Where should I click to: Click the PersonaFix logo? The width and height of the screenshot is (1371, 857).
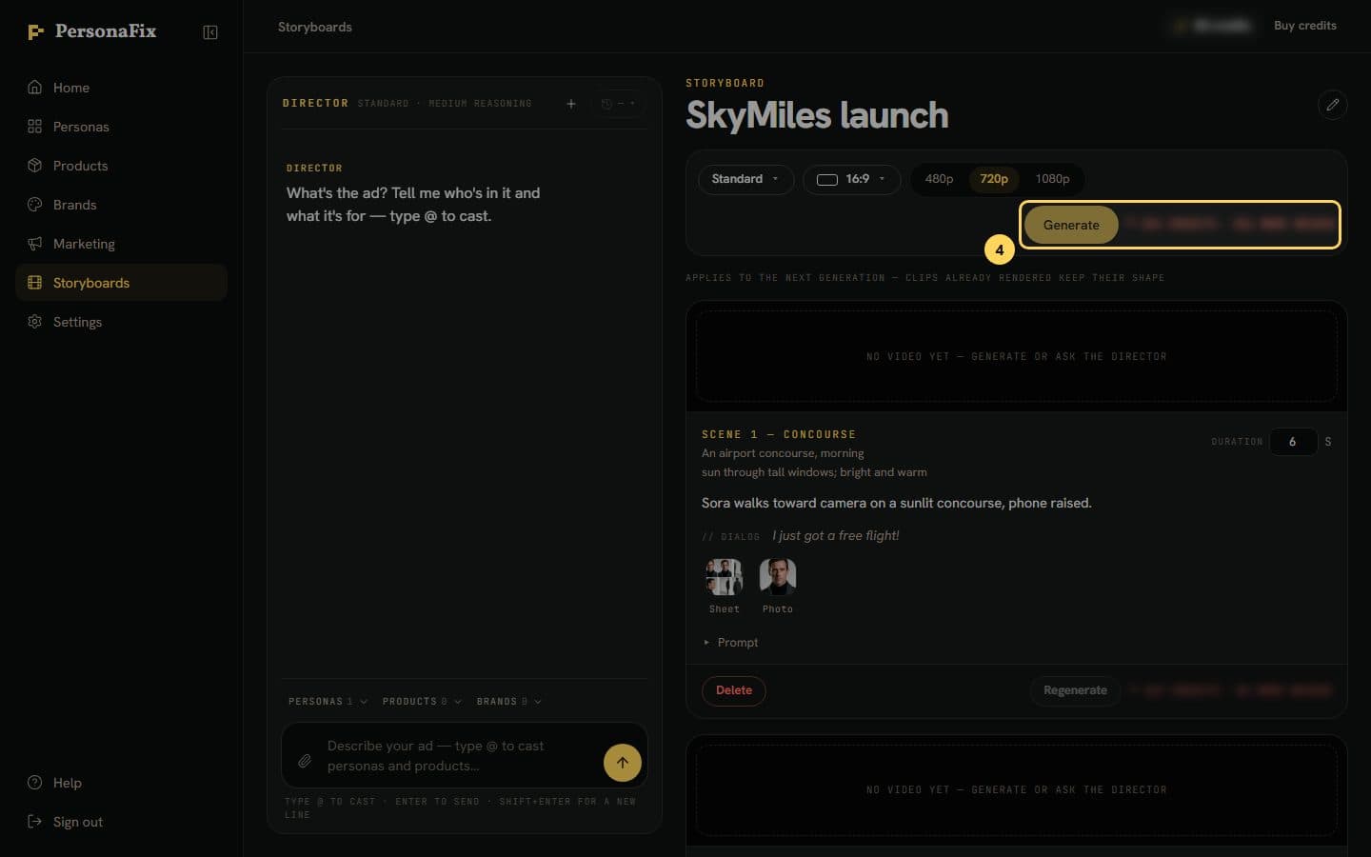click(x=91, y=31)
